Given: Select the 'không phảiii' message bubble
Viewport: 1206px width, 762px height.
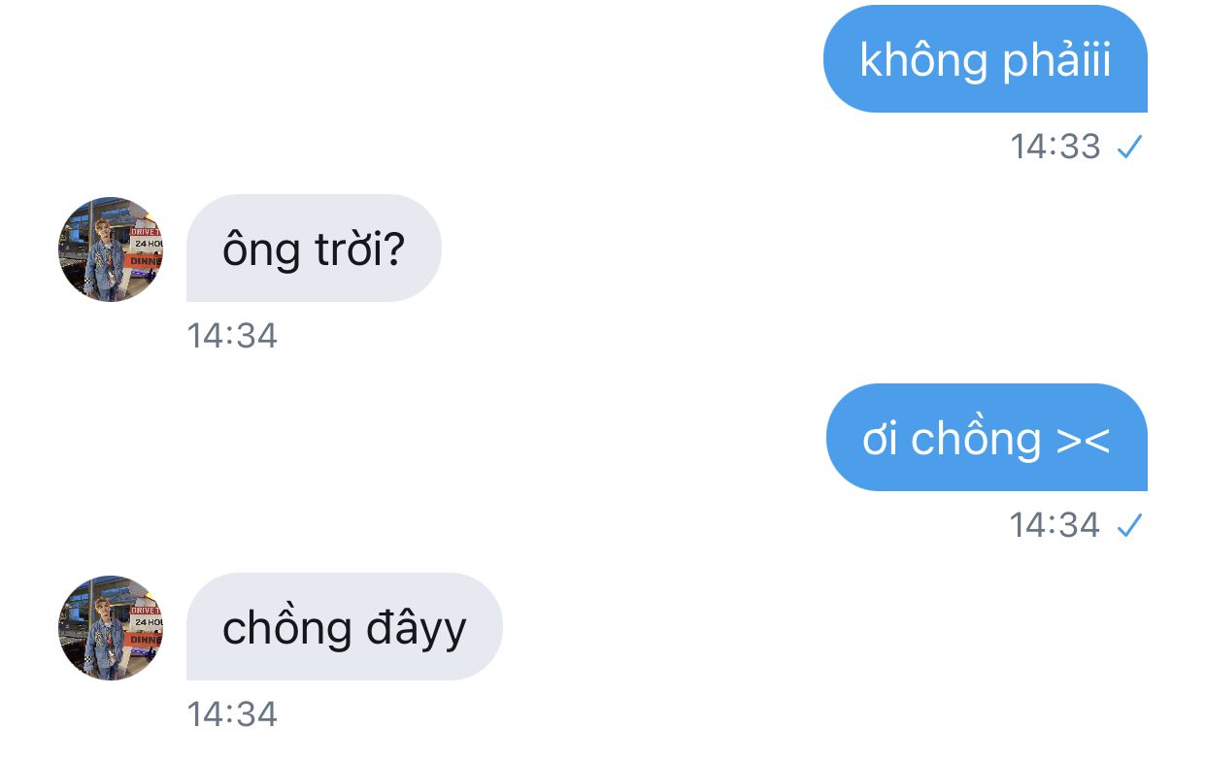Looking at the screenshot, I should (x=986, y=59).
